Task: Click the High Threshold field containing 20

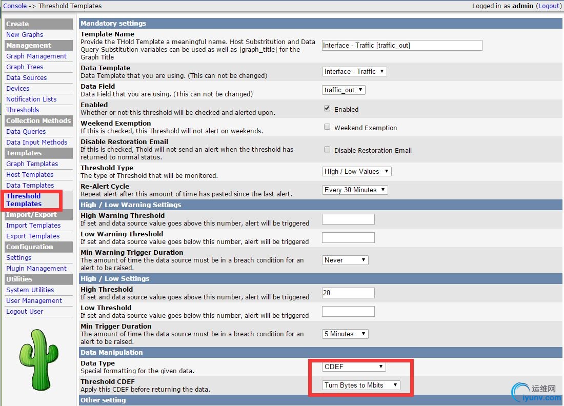Action: click(x=348, y=293)
